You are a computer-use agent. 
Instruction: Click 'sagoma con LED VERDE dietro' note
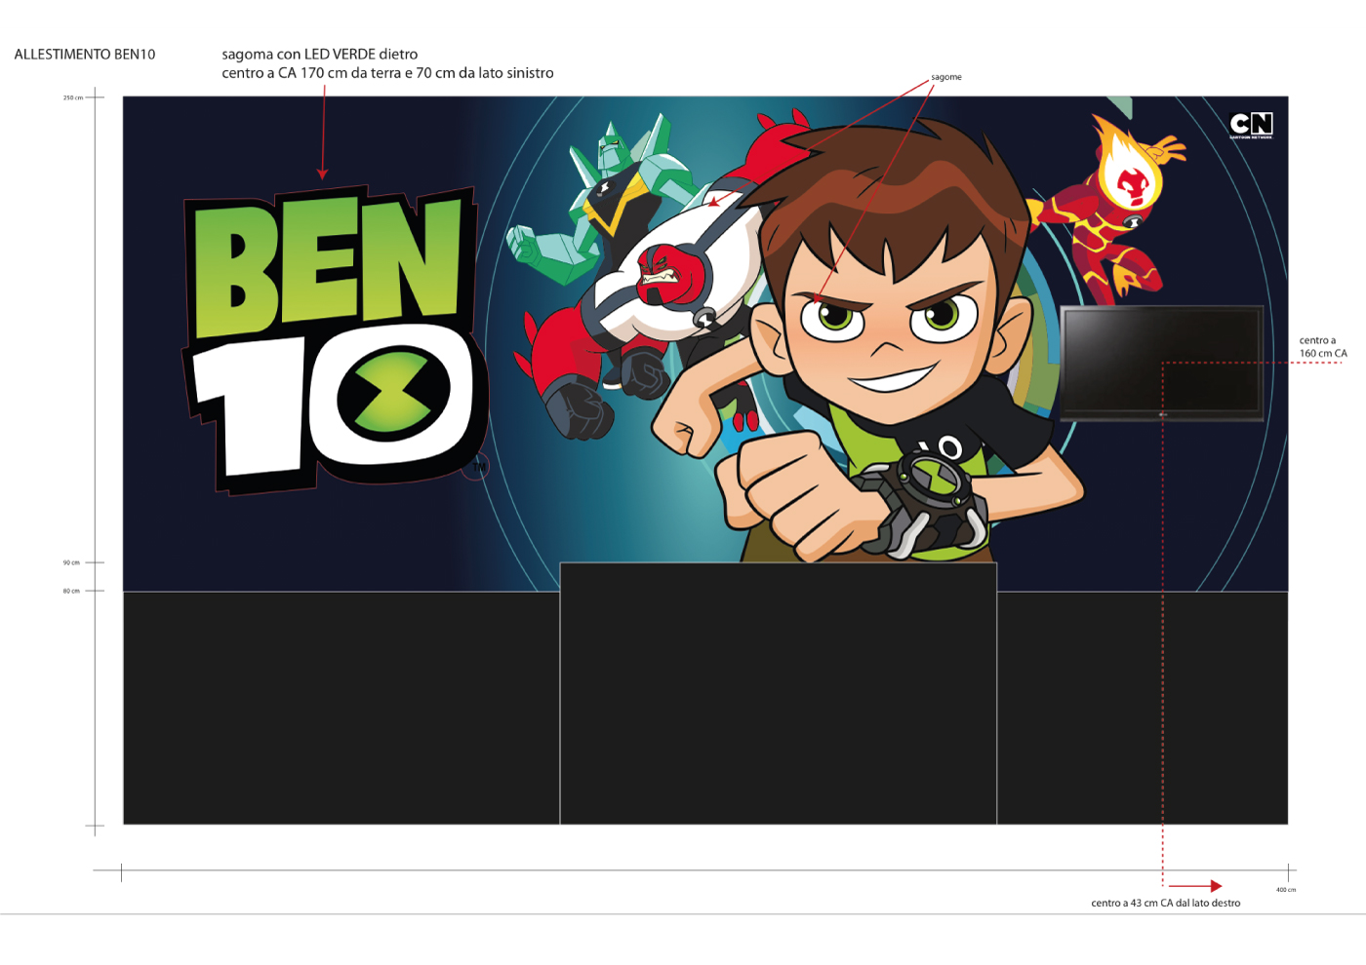tap(320, 55)
